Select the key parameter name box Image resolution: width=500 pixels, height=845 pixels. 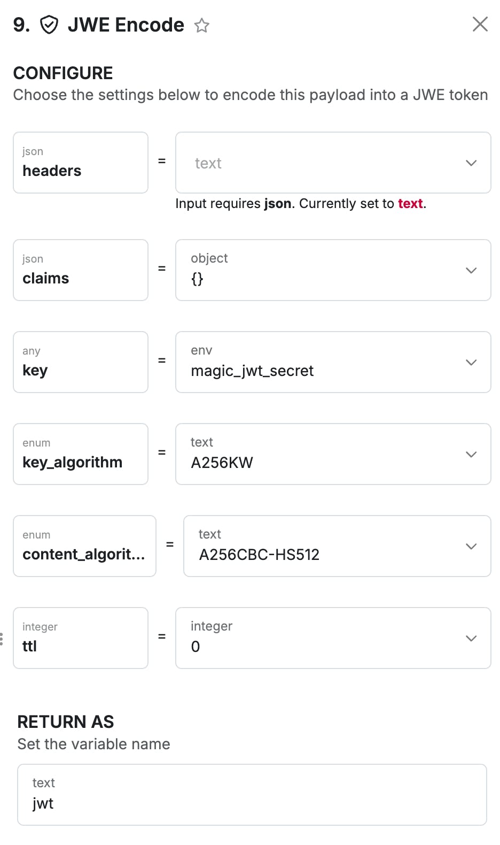click(x=81, y=362)
